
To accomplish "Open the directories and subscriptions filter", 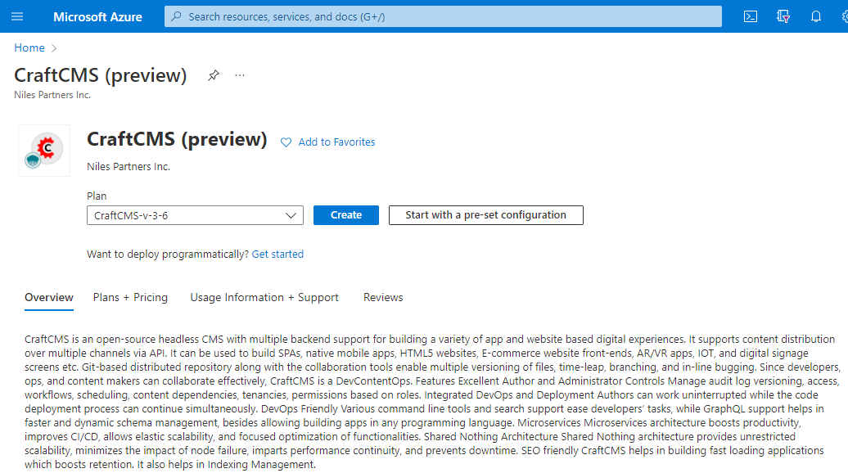I will 783,16.
